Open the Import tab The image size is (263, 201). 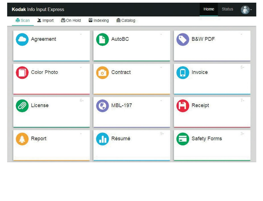point(45,20)
